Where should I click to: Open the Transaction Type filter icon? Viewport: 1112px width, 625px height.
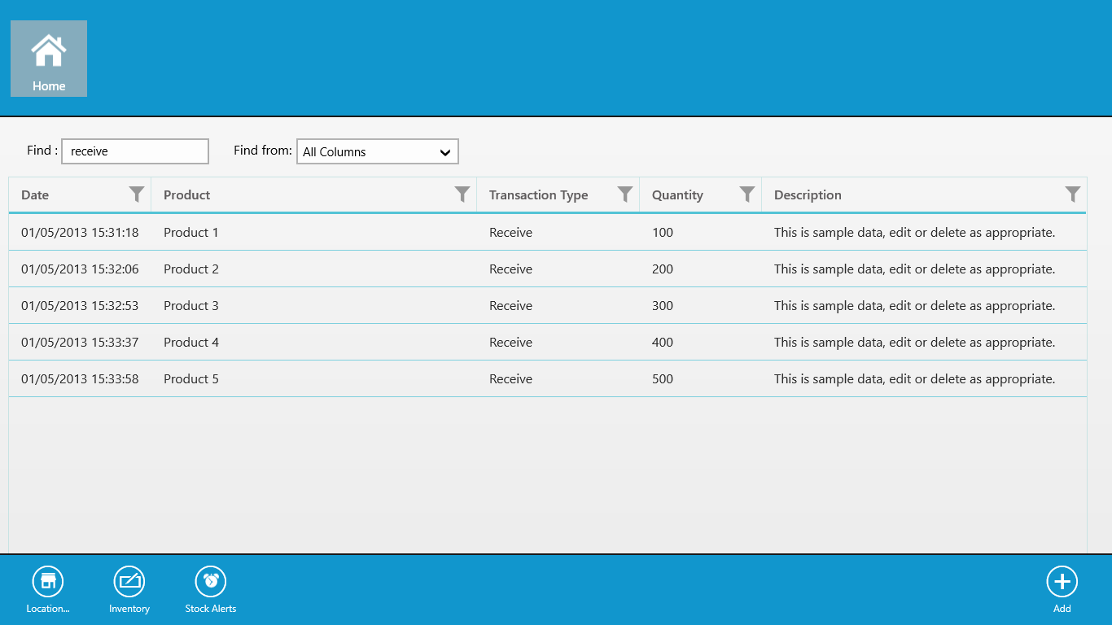(625, 194)
